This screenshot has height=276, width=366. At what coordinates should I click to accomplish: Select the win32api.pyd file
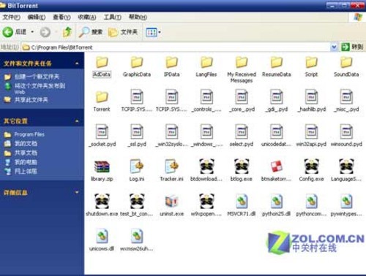pyautogui.click(x=312, y=136)
